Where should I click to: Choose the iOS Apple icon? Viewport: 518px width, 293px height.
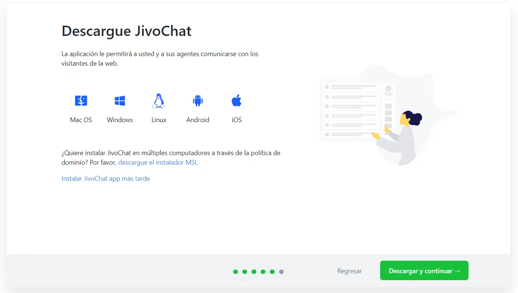(236, 100)
